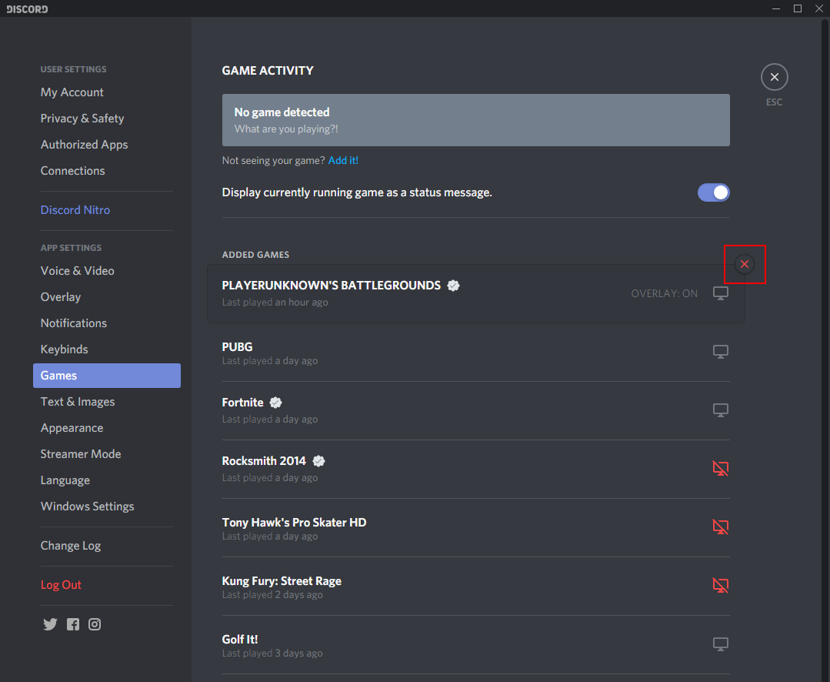Close settings with the ESC circle button

[x=774, y=77]
